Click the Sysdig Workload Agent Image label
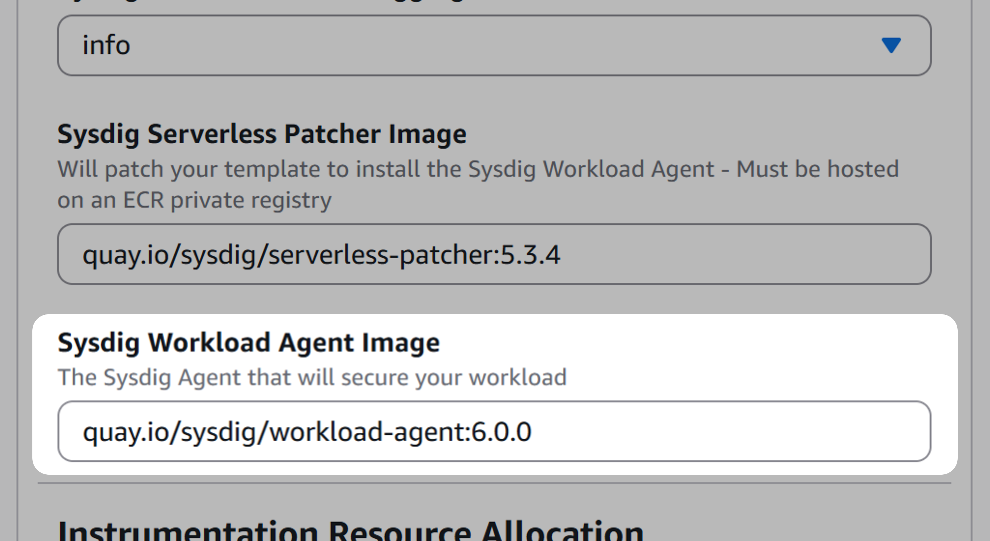 click(249, 343)
